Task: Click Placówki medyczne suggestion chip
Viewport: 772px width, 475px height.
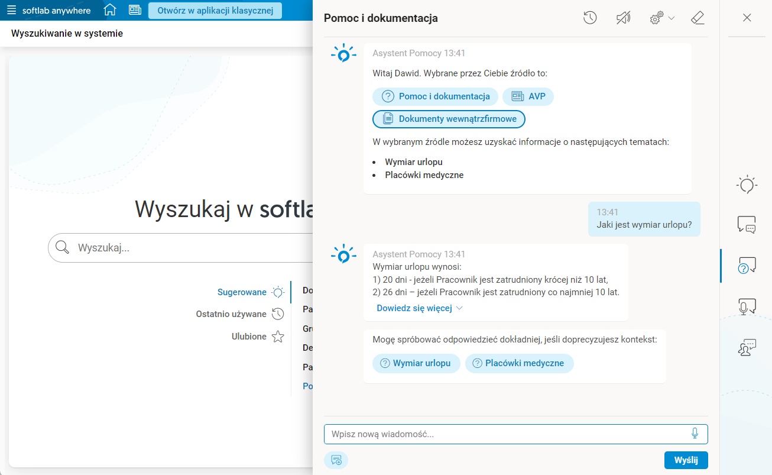Action: [519, 363]
